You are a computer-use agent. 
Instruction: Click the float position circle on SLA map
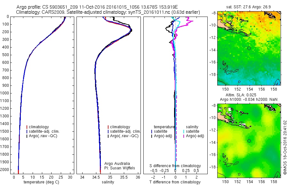(249, 141)
